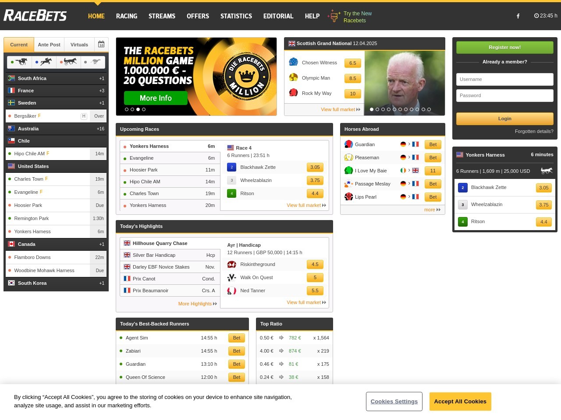
Task: Click the trainer photo thumbnail
Action: pos(405,83)
